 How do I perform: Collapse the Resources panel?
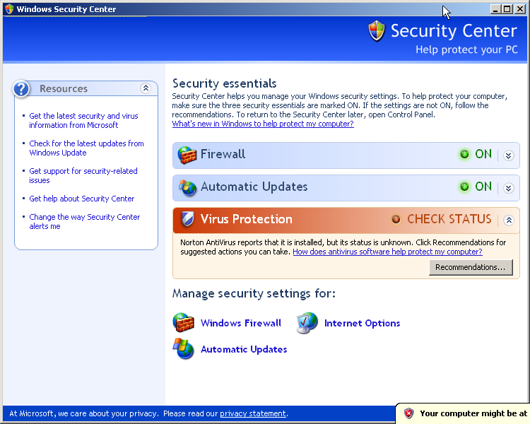pyautogui.click(x=146, y=88)
